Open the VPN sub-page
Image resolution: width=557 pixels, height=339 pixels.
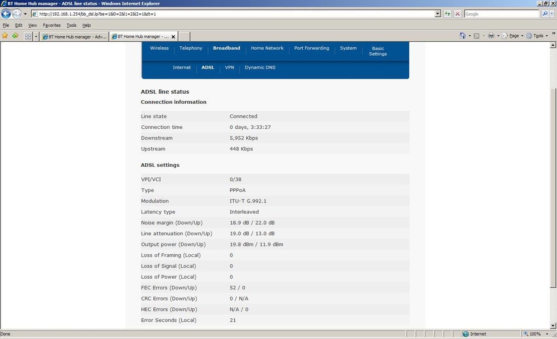pyautogui.click(x=230, y=67)
